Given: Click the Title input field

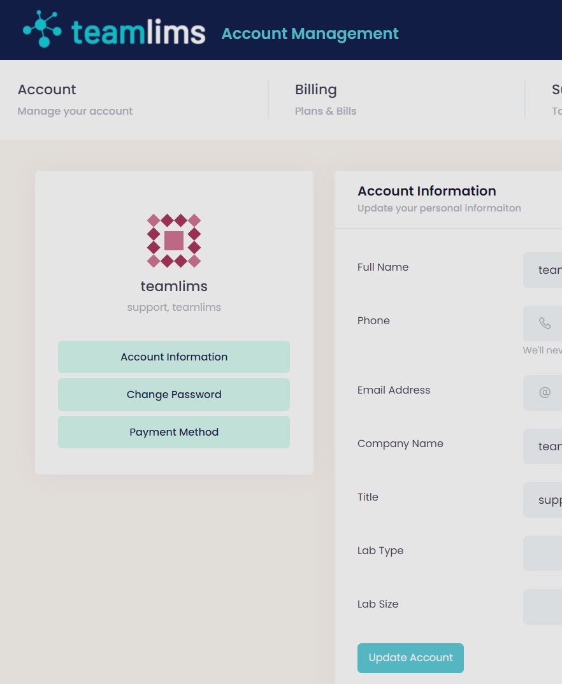Looking at the screenshot, I should point(542,500).
